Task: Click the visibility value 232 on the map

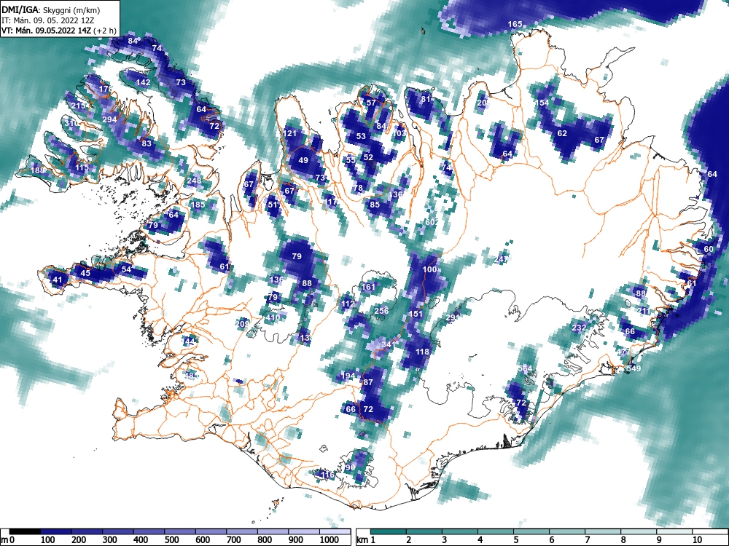Action: coord(579,328)
